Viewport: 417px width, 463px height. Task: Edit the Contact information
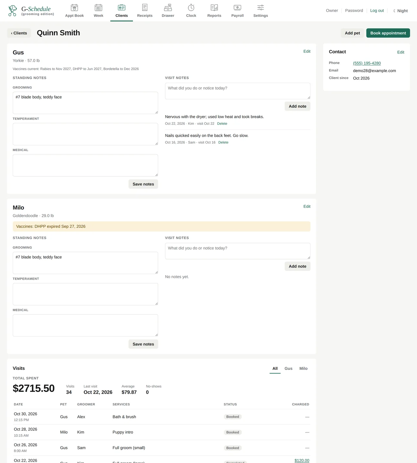point(401,52)
